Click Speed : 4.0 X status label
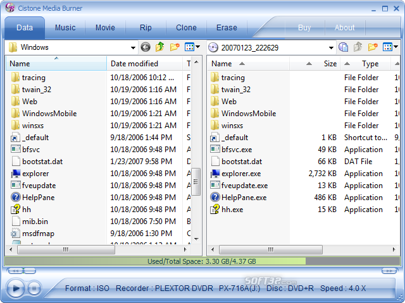405x303 pixels. click(343, 288)
